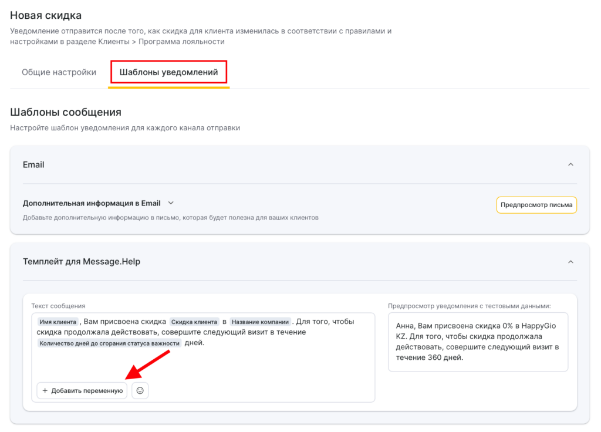The image size is (601, 432).
Task: Focus the message text on the word 'дней.'
Action: [195, 343]
